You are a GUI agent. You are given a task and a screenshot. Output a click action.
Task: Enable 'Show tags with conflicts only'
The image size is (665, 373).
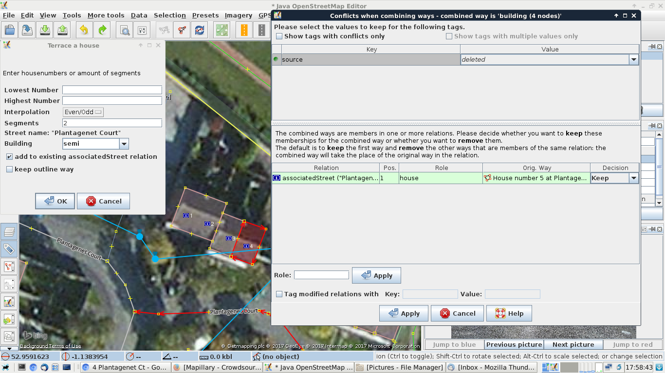[279, 36]
